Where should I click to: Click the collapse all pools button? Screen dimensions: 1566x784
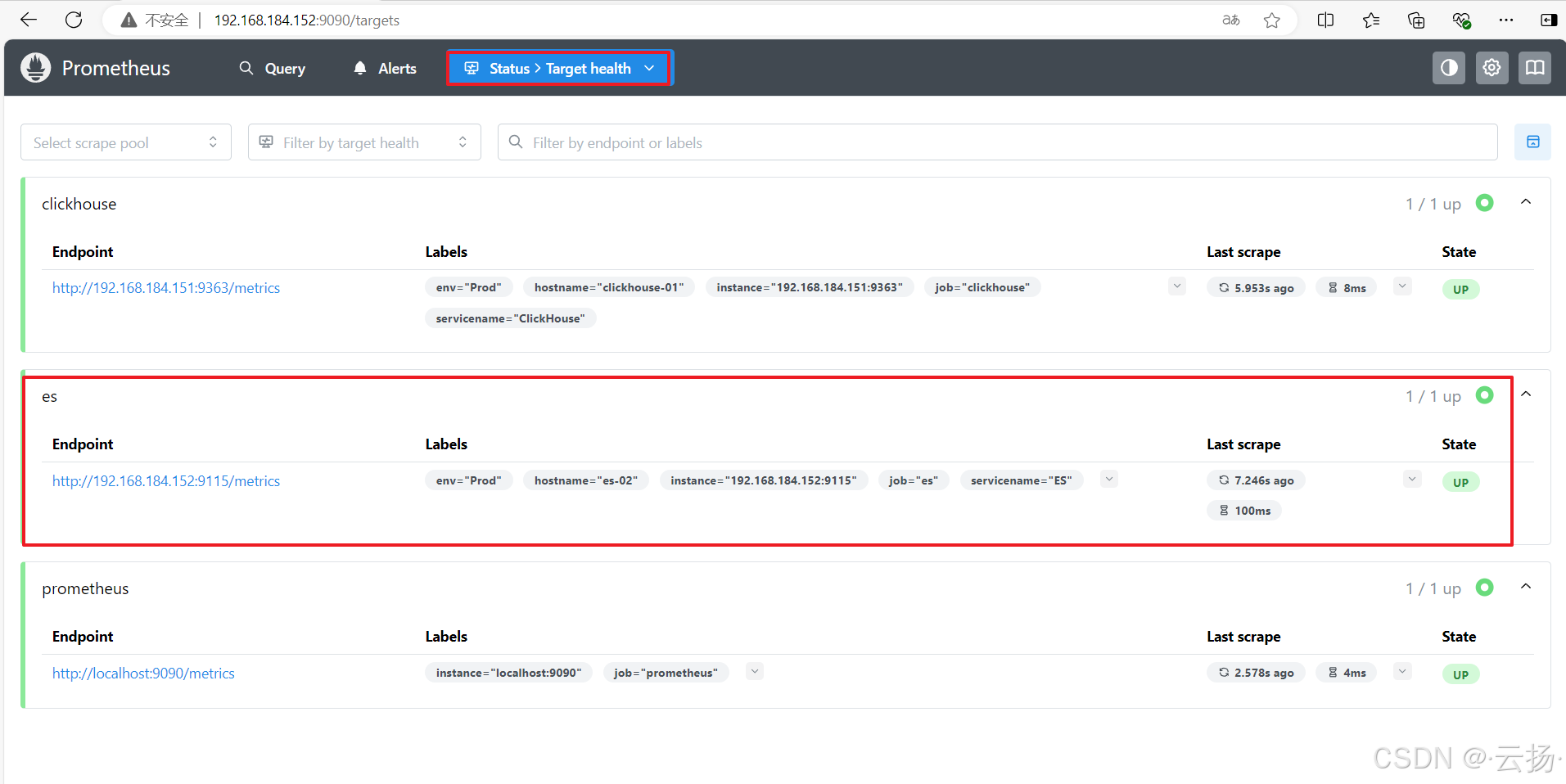point(1533,142)
